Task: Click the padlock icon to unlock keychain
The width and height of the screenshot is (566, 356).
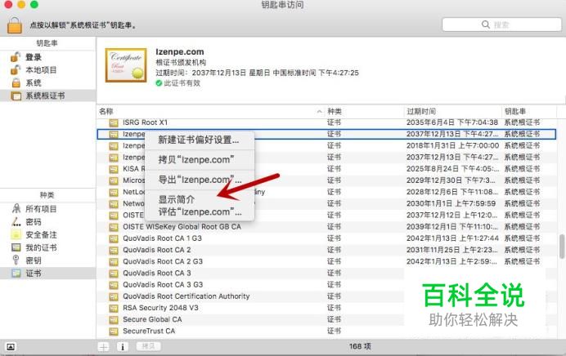Action: (15, 24)
